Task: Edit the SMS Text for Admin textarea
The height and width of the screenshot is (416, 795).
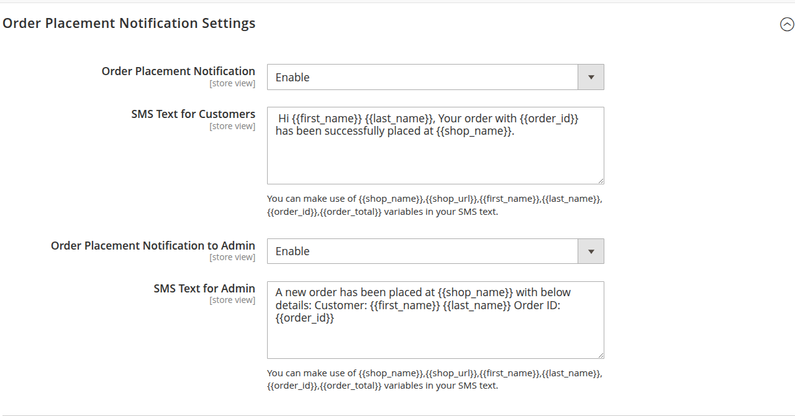Action: (x=435, y=320)
